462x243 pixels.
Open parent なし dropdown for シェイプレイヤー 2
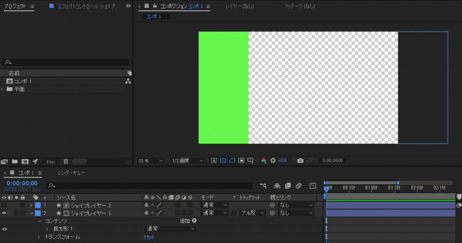[296, 205]
